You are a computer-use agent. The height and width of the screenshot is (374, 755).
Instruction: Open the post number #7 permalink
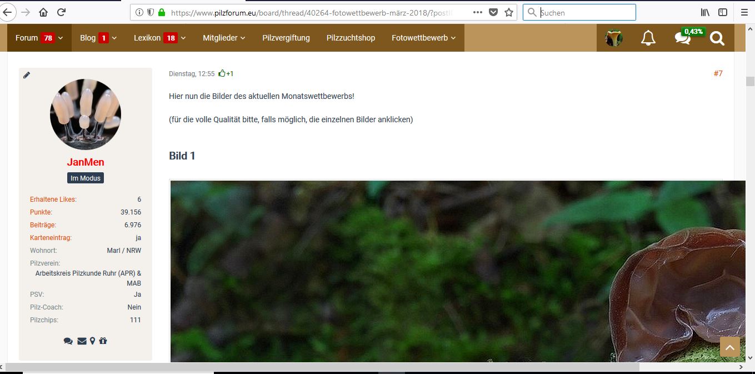point(718,73)
